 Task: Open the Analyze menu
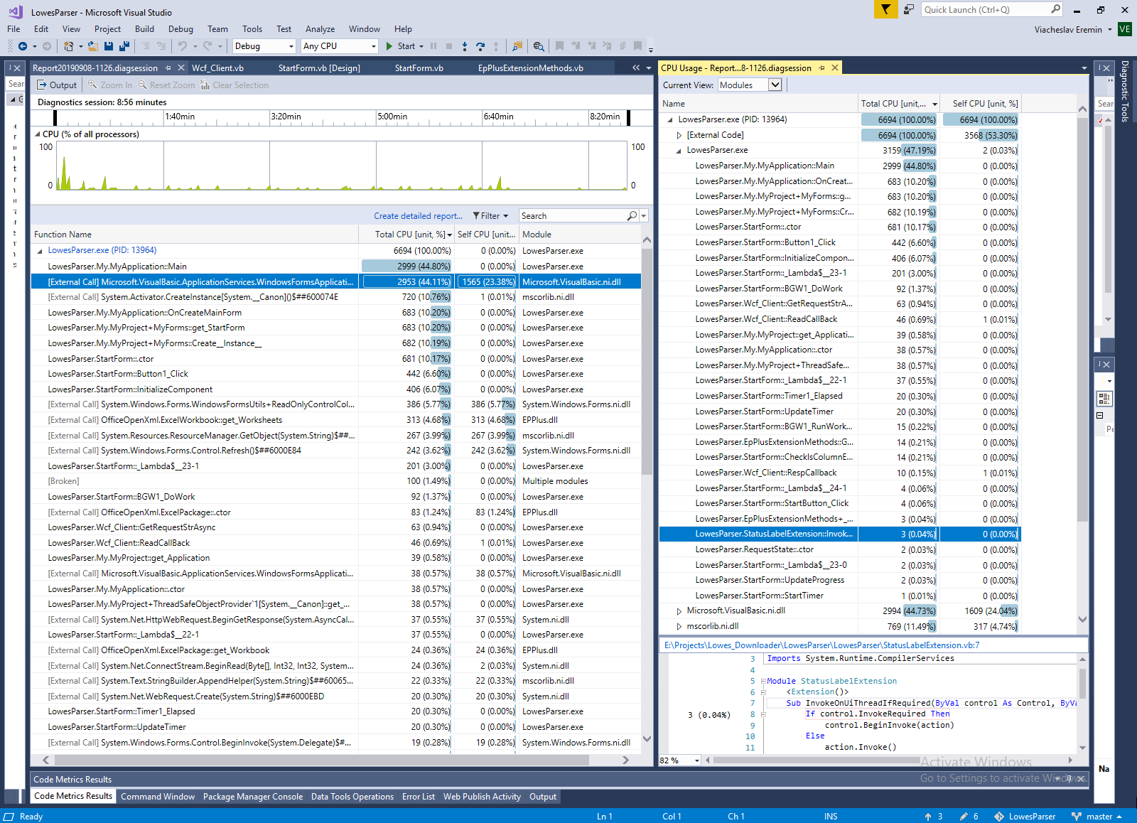(x=320, y=29)
